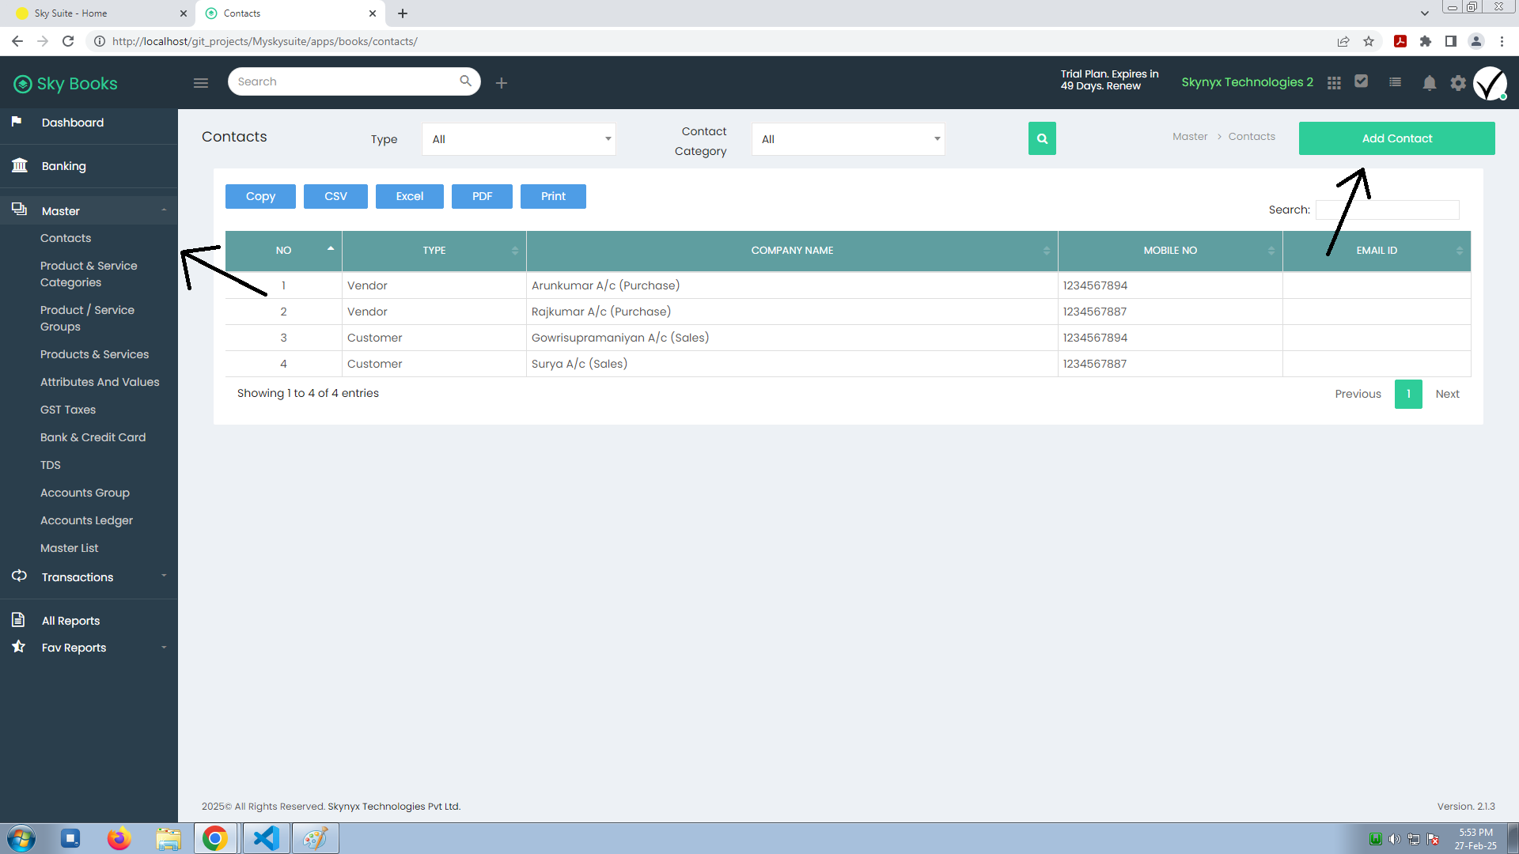Click Skynyx Technologies 2 company name
1519x854 pixels.
click(1247, 82)
